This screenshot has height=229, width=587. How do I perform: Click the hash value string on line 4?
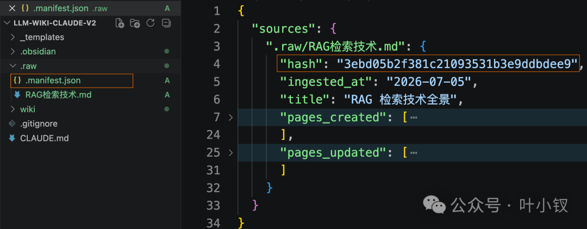coord(458,64)
